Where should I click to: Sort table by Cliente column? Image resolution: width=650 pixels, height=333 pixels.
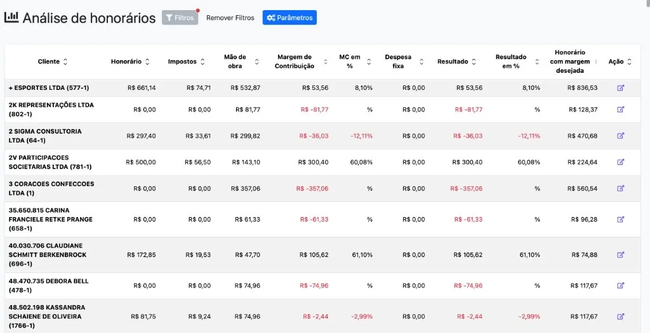65,61
